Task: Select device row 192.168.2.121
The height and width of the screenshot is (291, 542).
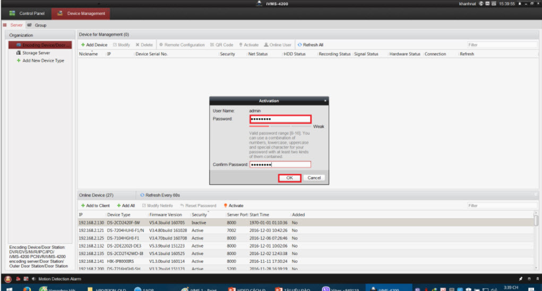Action: [x=159, y=231]
